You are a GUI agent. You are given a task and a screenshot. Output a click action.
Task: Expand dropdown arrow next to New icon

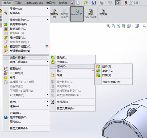(x=82, y=3)
